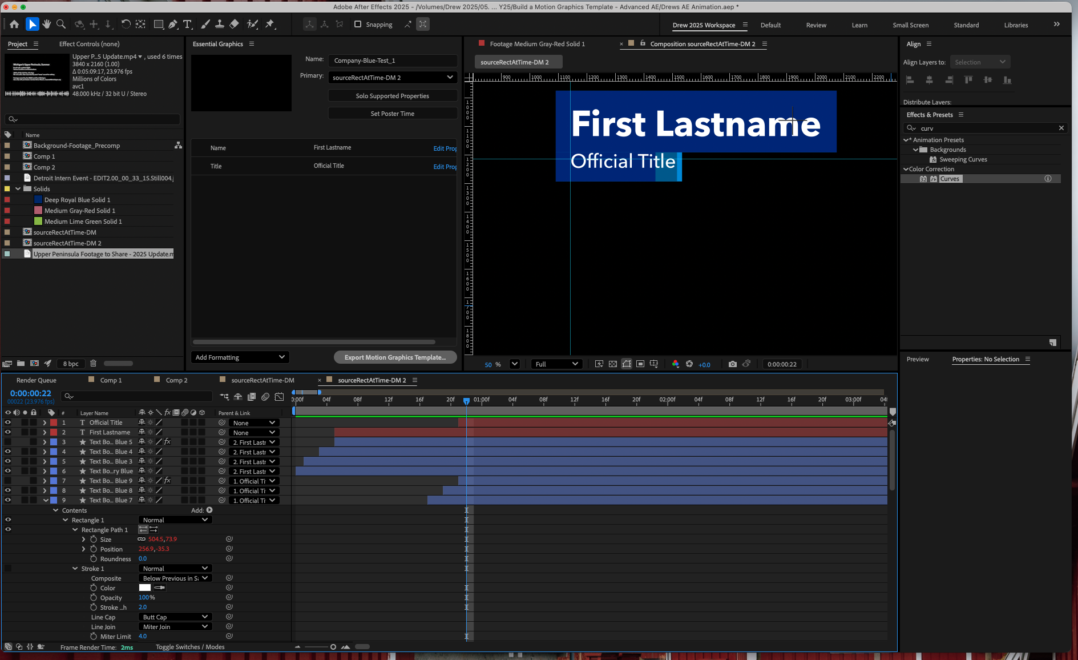Image resolution: width=1078 pixels, height=660 pixels.
Task: Click the Fast Previews icon in viewer
Action: pos(599,364)
